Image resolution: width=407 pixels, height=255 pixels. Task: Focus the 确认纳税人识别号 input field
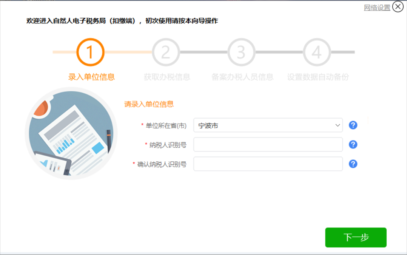point(268,164)
